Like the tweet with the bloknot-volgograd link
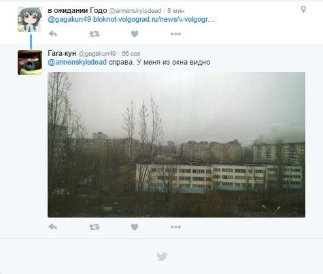 135,34
